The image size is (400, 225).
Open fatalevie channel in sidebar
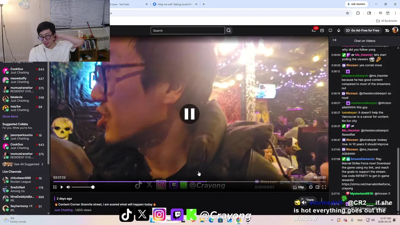point(23,99)
